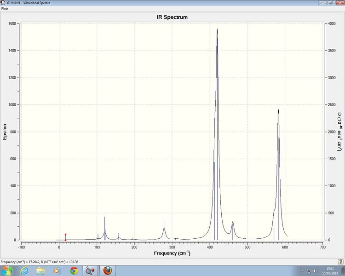
Task: Show hidden system tray icons arrow
Action: pos(302,271)
